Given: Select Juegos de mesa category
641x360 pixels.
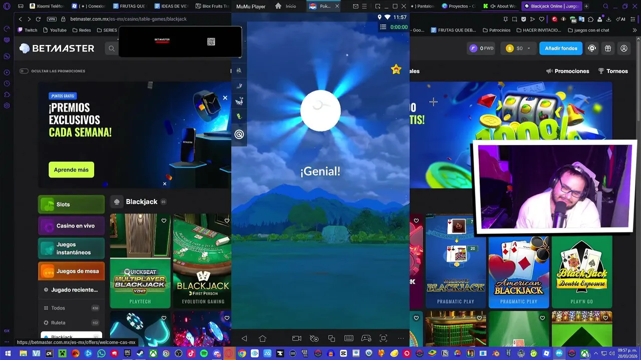Looking at the screenshot, I should [71, 271].
